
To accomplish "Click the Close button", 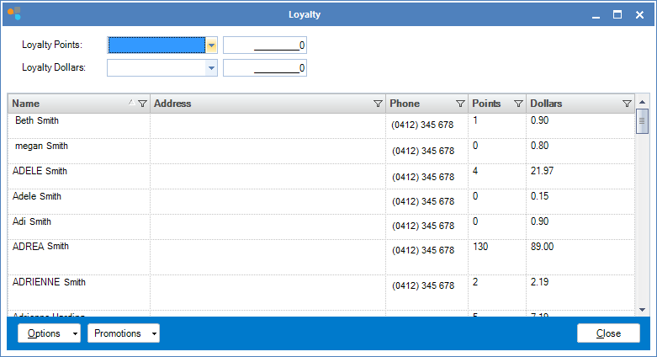I will point(608,333).
